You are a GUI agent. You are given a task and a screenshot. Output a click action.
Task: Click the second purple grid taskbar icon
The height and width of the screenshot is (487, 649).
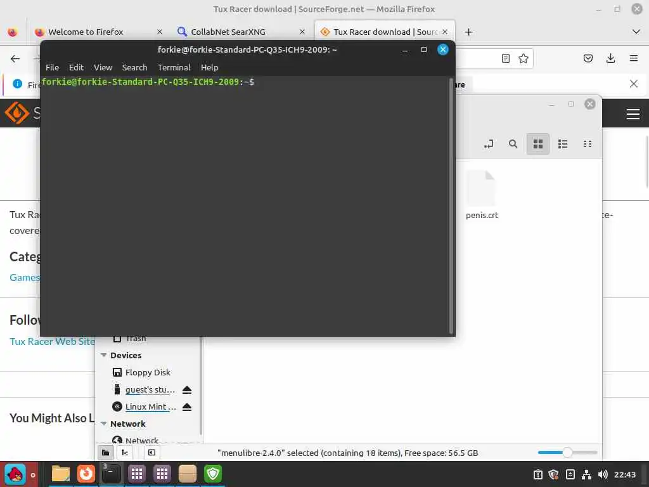click(162, 474)
